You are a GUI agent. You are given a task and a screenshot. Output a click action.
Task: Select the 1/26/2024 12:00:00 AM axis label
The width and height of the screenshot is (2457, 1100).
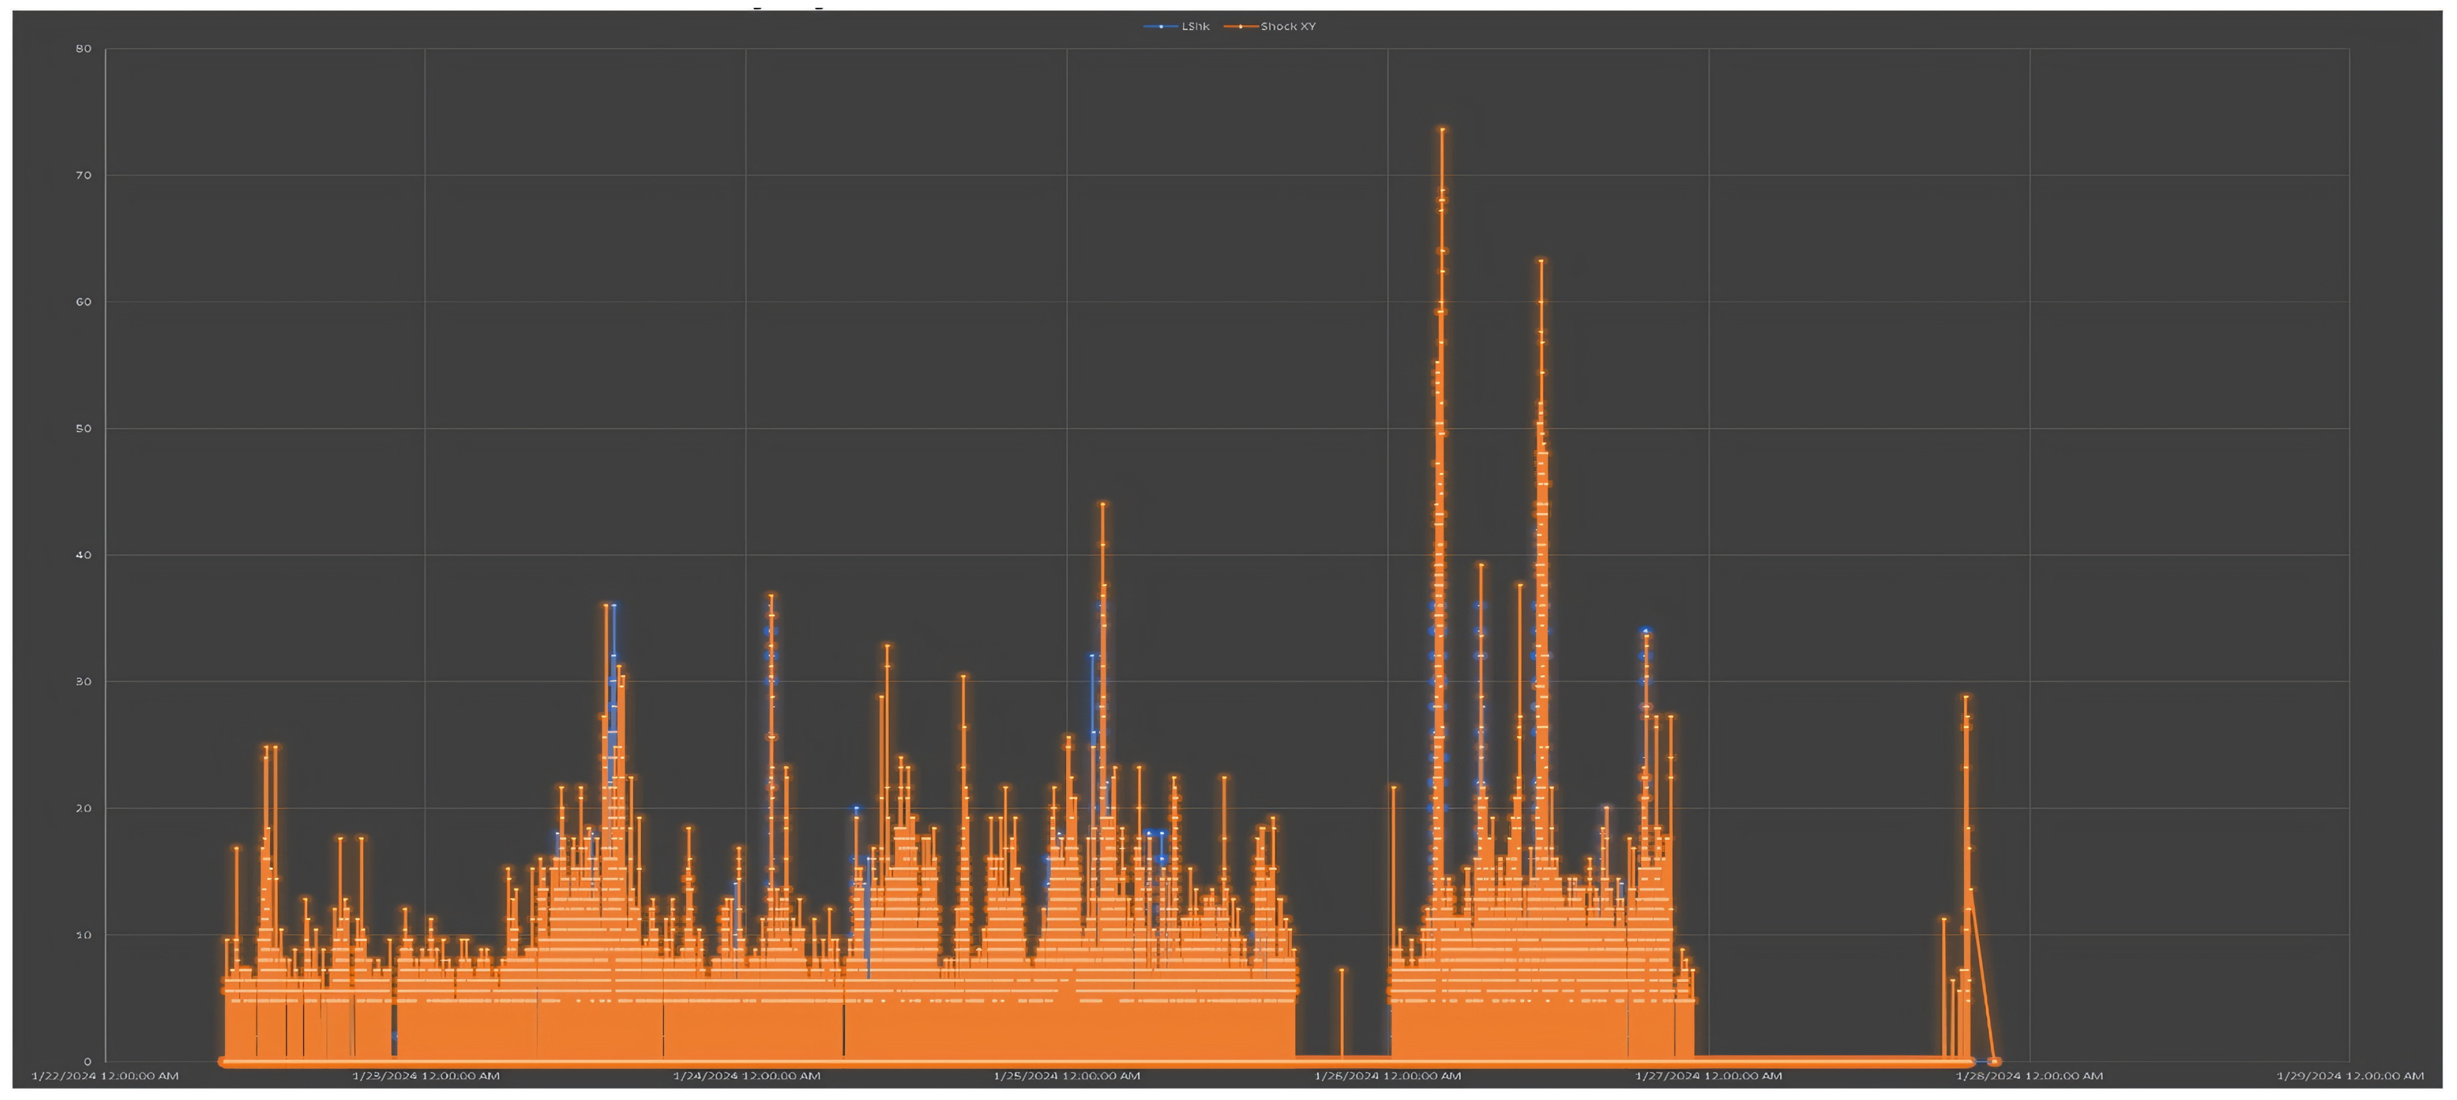click(x=1388, y=1076)
